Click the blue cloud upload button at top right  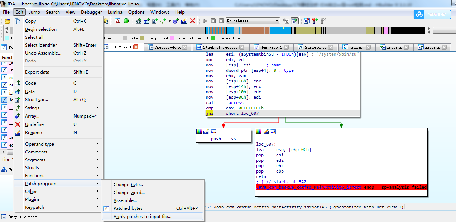pyautogui.click(x=432, y=14)
